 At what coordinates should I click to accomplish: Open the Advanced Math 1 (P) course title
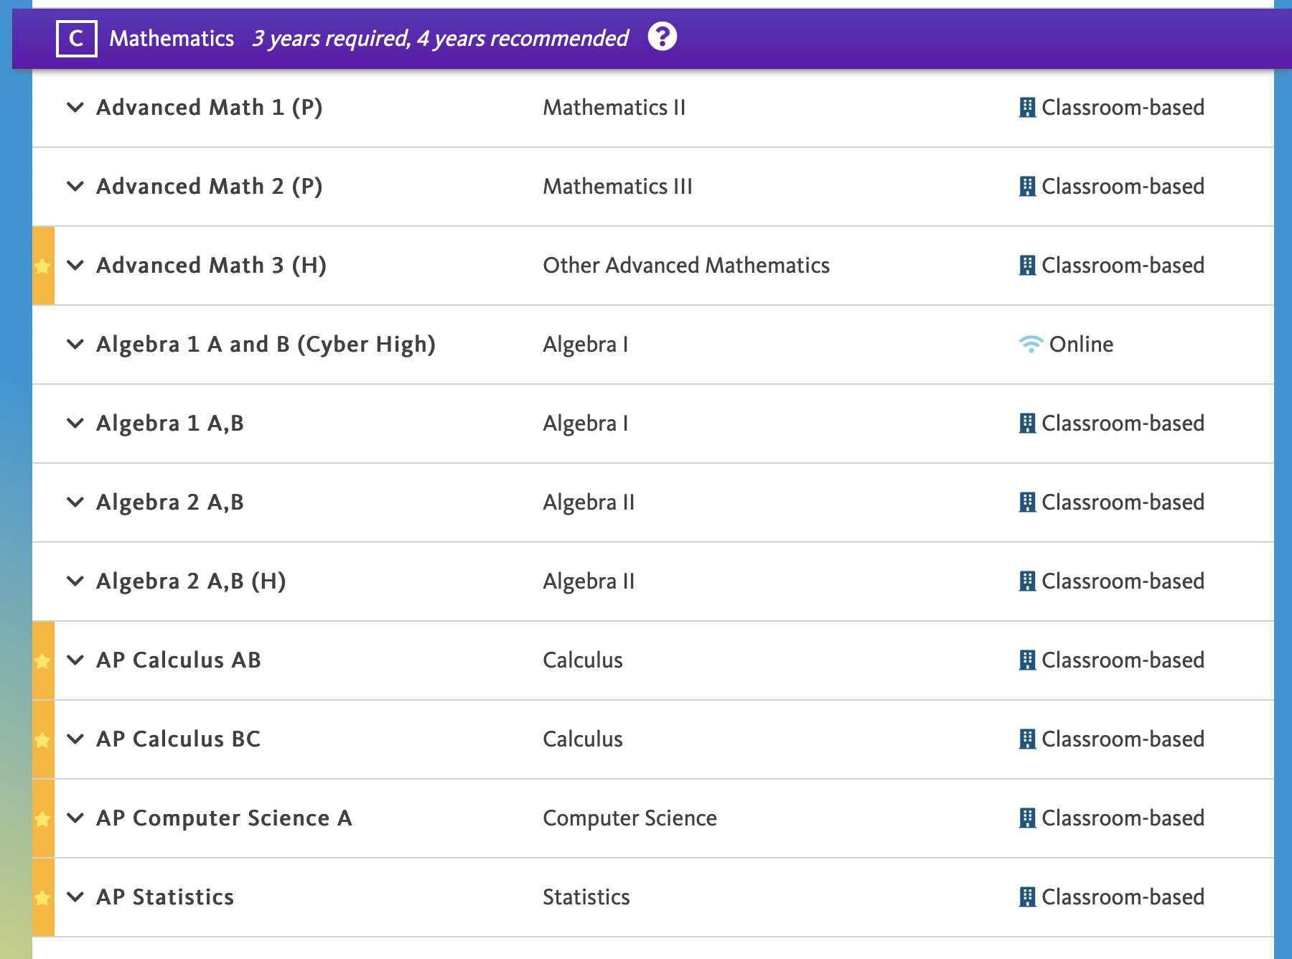click(210, 108)
